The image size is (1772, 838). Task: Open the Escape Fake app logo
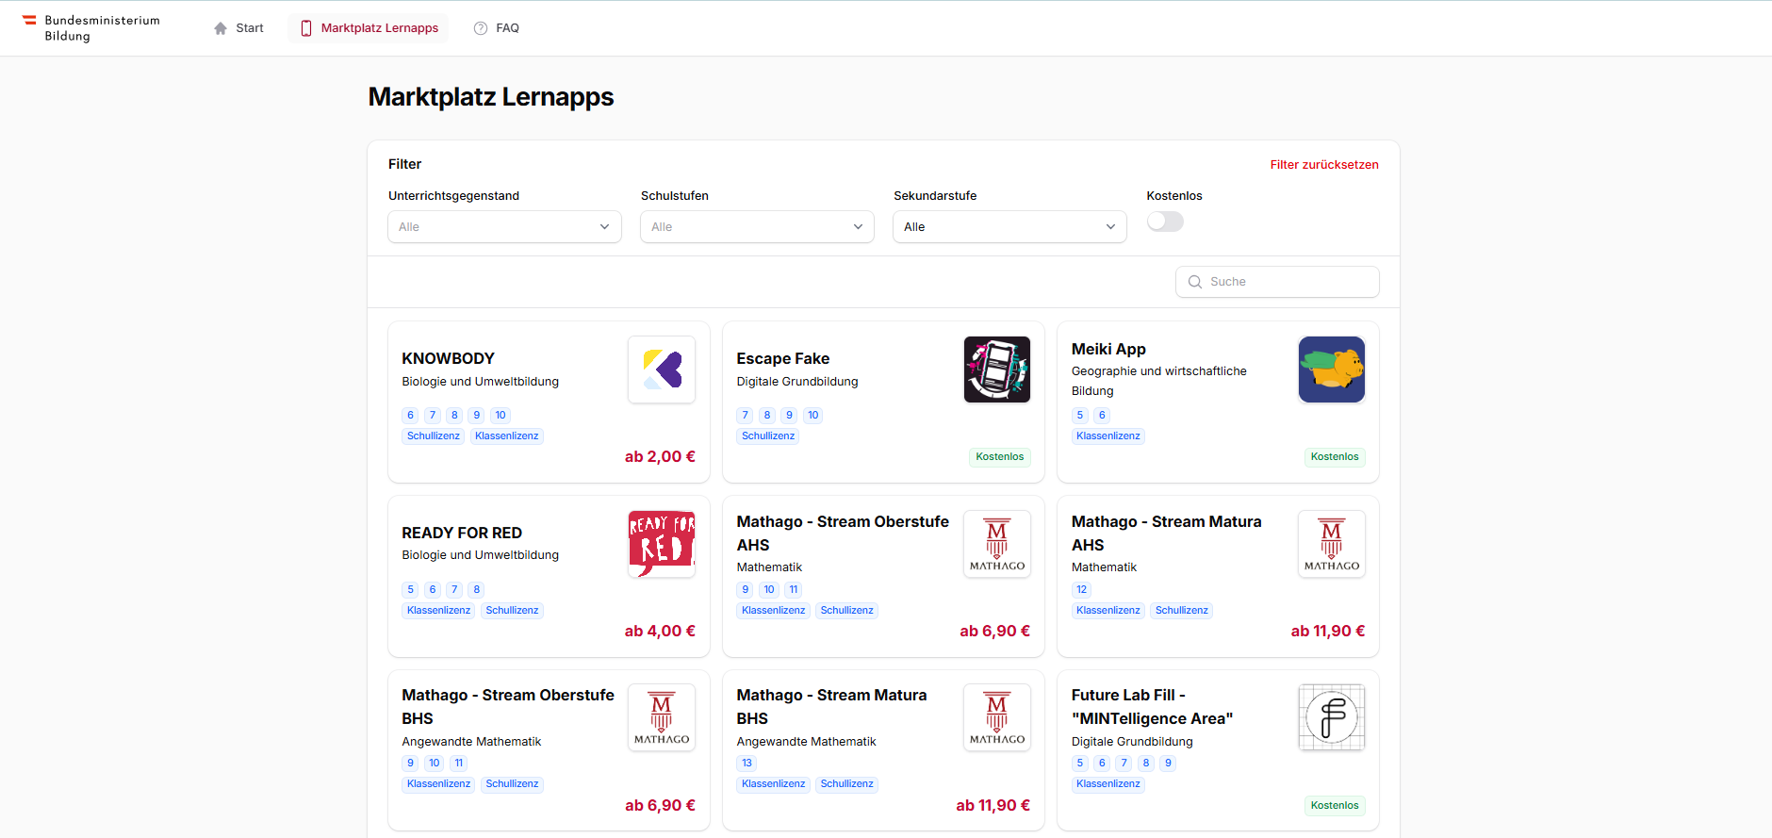[x=997, y=370]
